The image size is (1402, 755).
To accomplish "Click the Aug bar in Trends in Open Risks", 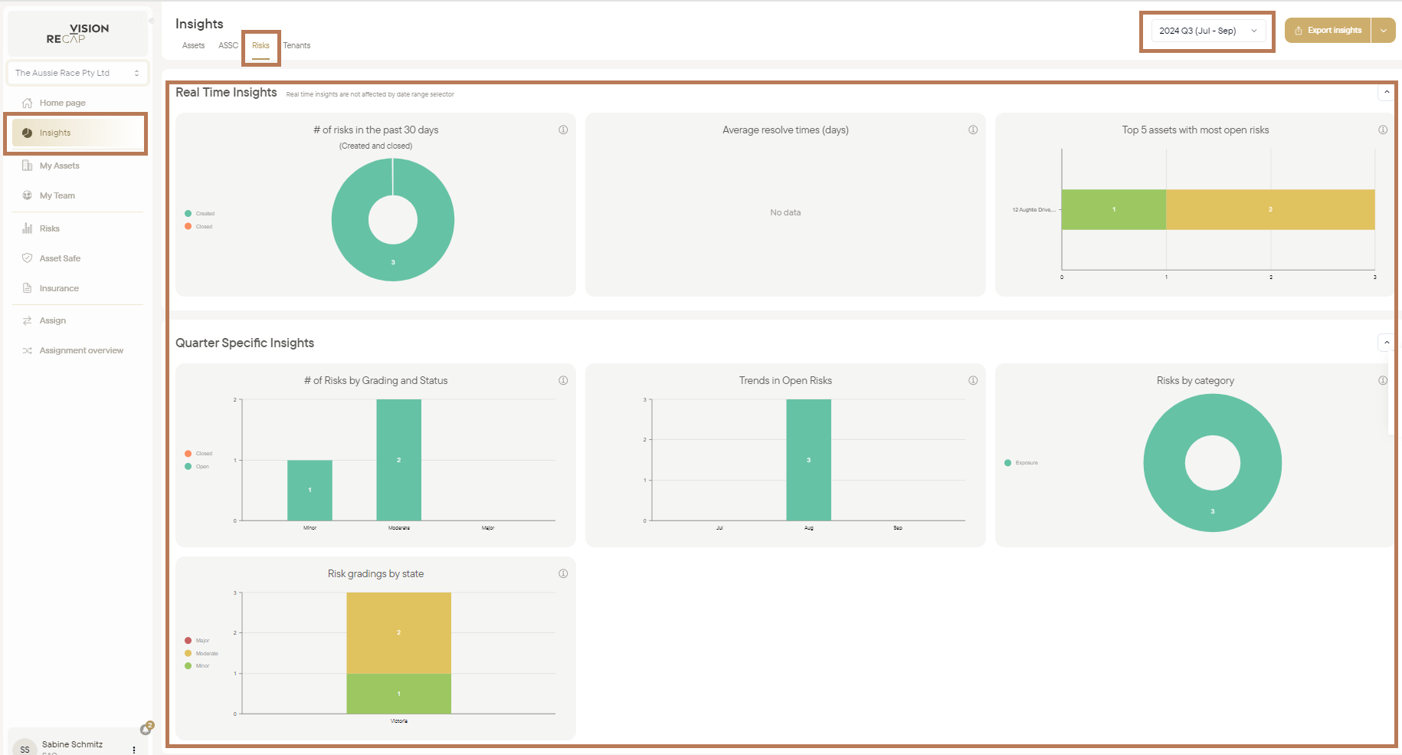I will tap(808, 460).
